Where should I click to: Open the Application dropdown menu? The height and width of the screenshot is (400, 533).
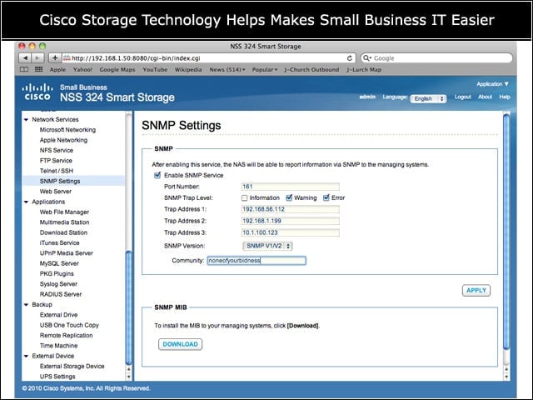click(x=492, y=84)
